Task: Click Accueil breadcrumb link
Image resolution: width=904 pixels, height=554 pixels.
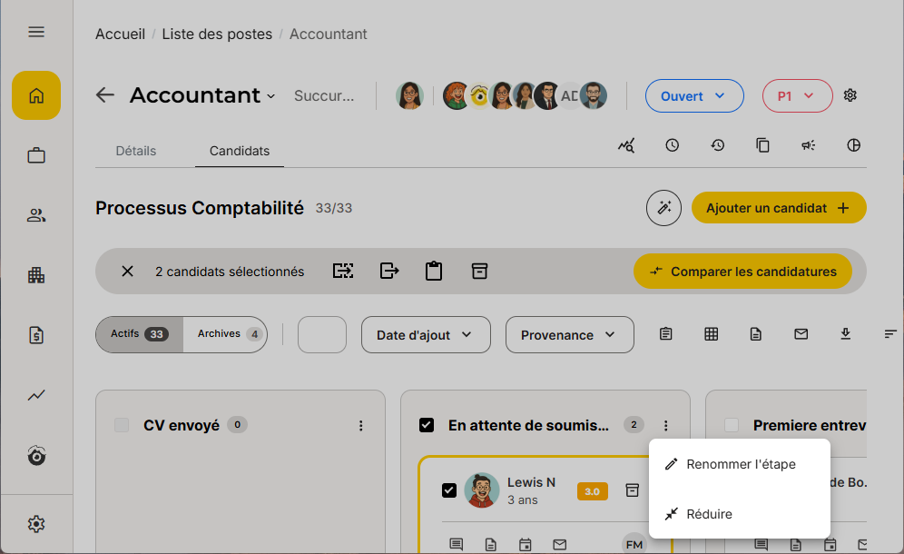Action: pyautogui.click(x=120, y=34)
